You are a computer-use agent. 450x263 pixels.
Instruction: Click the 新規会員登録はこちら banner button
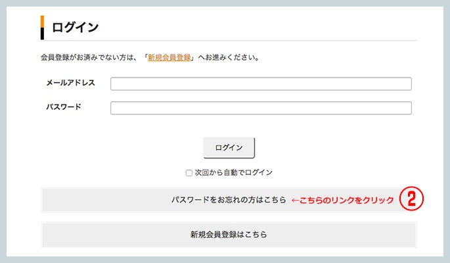pos(229,235)
